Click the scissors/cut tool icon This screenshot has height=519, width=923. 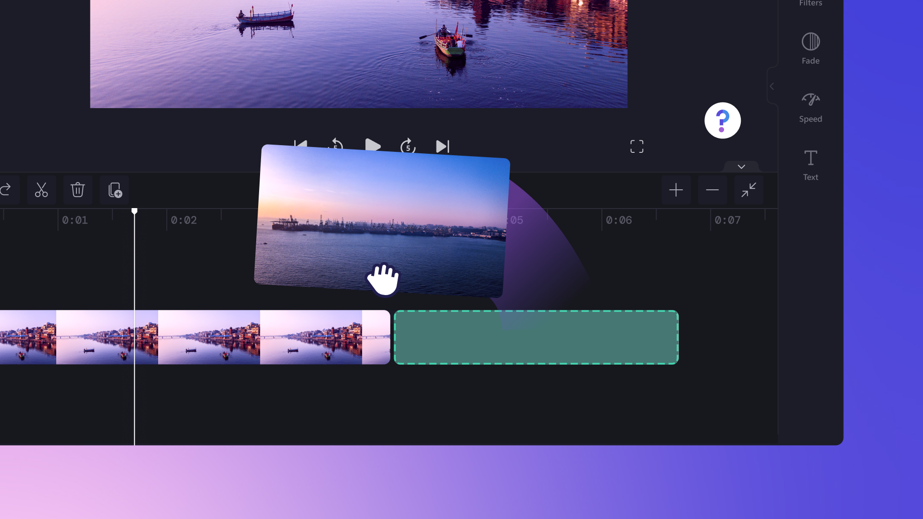(40, 189)
